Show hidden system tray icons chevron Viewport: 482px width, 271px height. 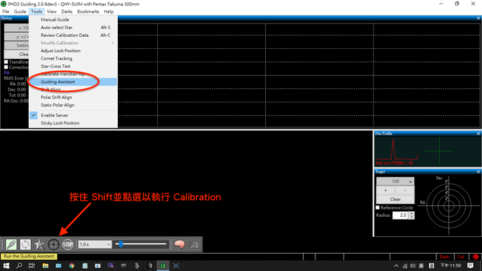point(396,266)
